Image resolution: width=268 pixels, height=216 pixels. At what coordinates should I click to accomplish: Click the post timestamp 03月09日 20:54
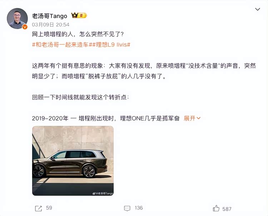51,25
